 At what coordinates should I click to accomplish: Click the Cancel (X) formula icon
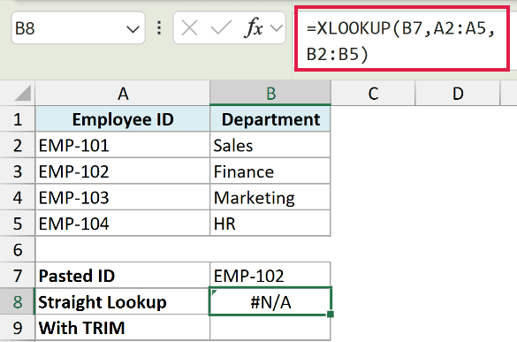[x=190, y=27]
